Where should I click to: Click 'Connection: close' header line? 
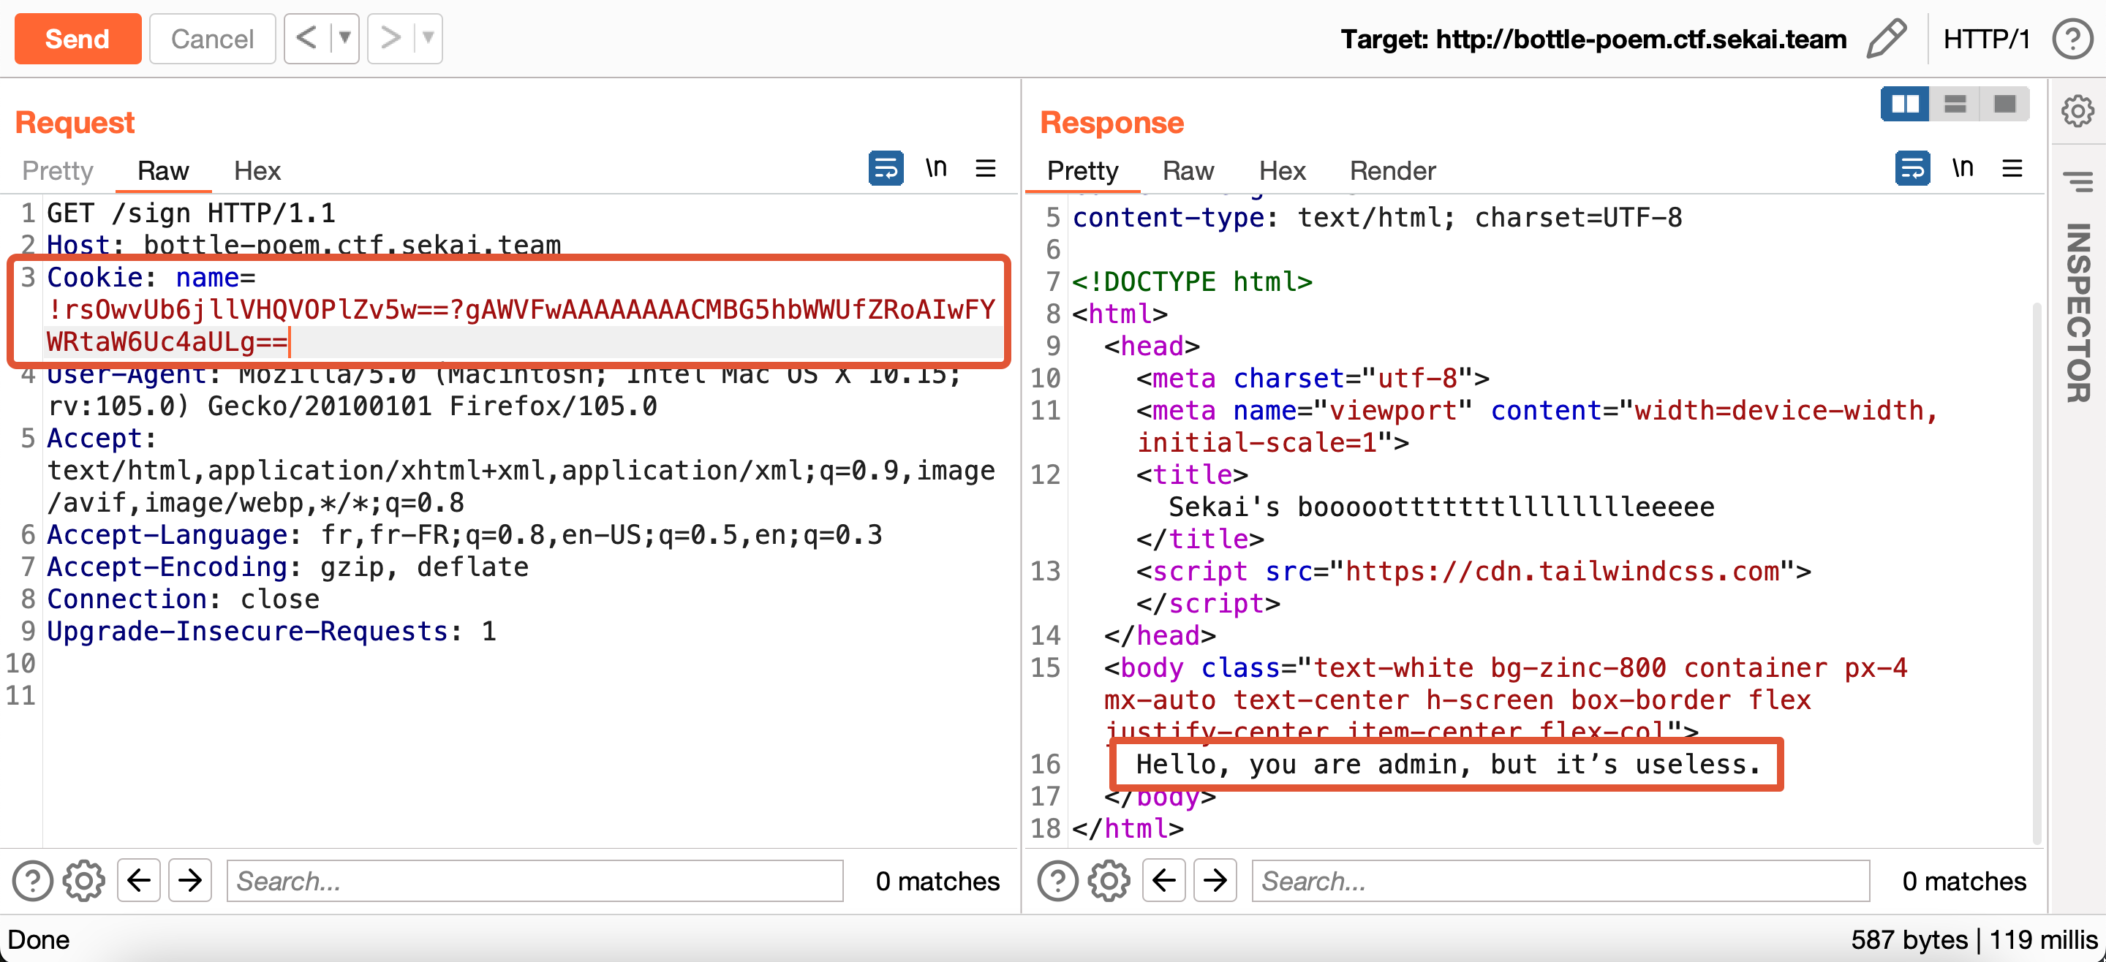point(183,599)
